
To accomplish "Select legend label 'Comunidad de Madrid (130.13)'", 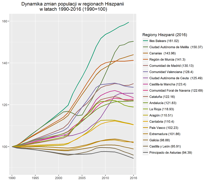I will click(171, 66).
